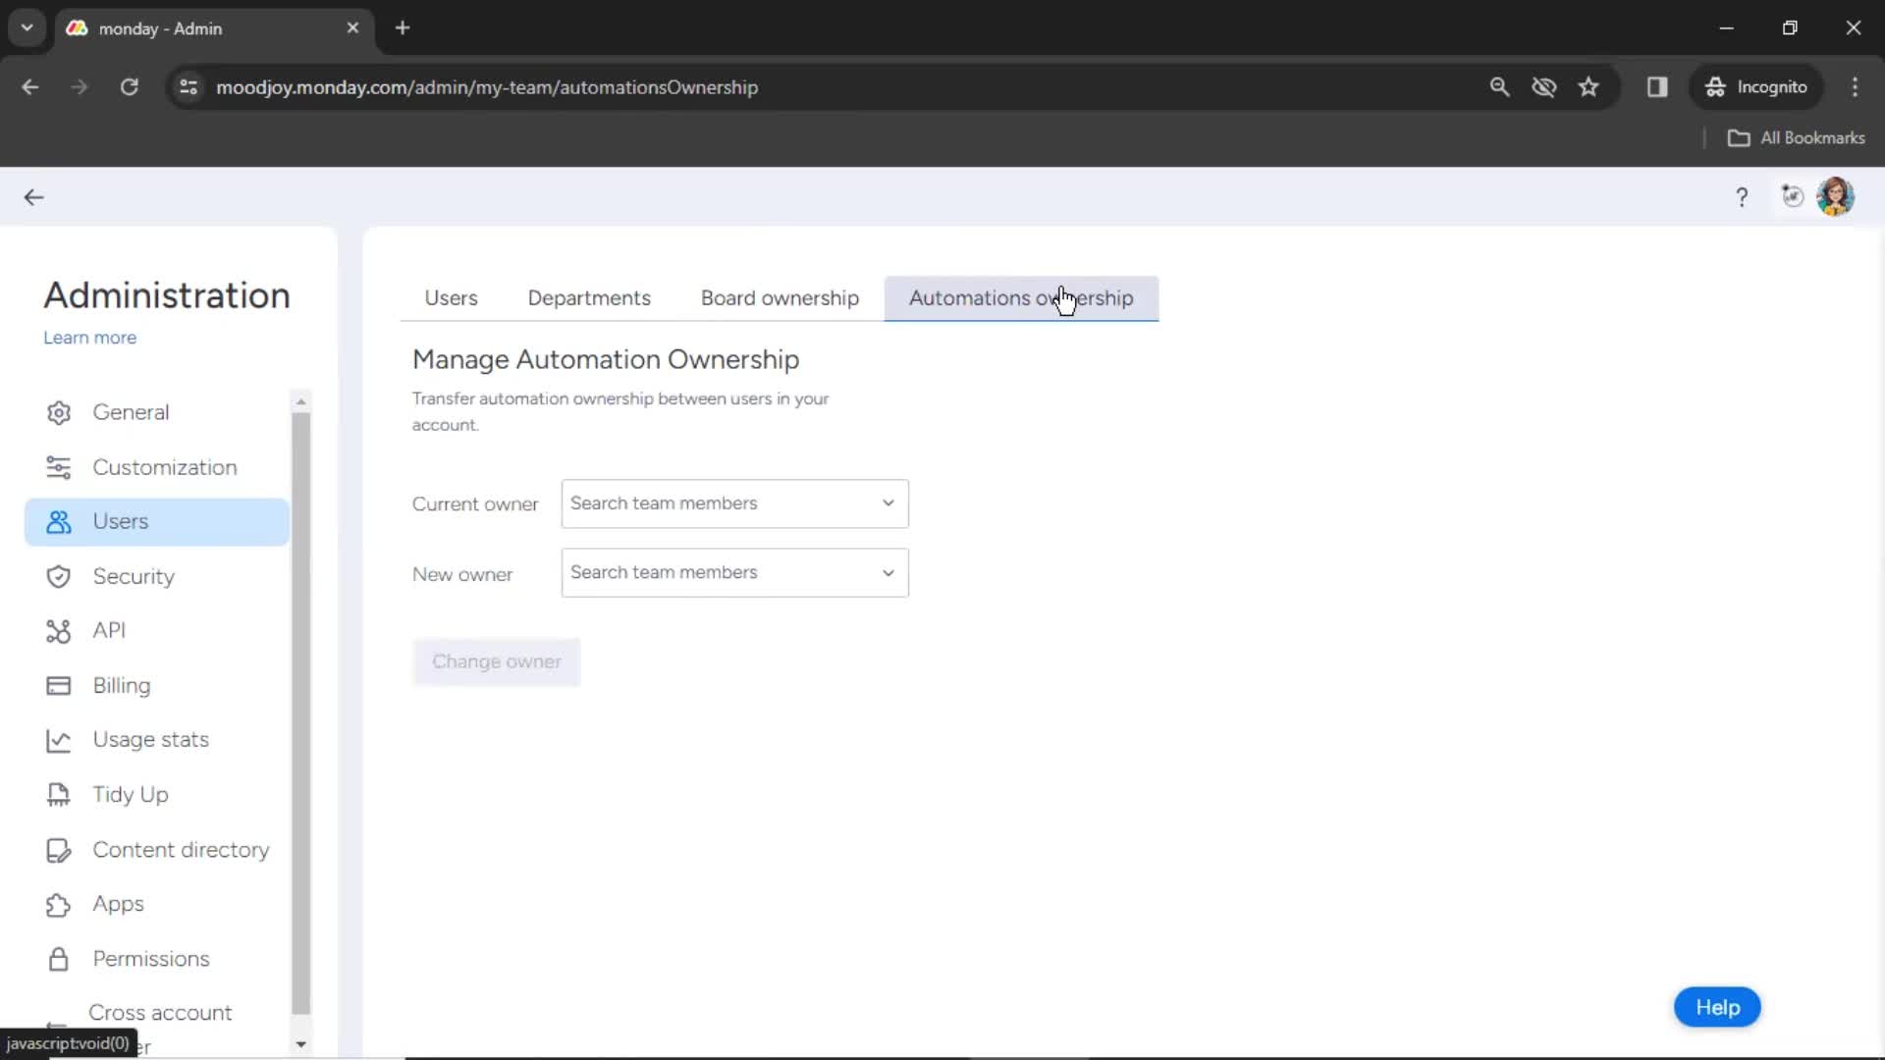Open Customization settings

click(x=164, y=467)
